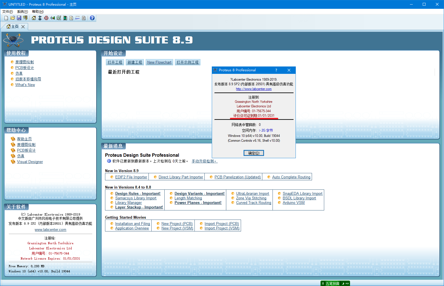Click the Open Project folder icon
444x286 pixels.
click(x=13, y=18)
